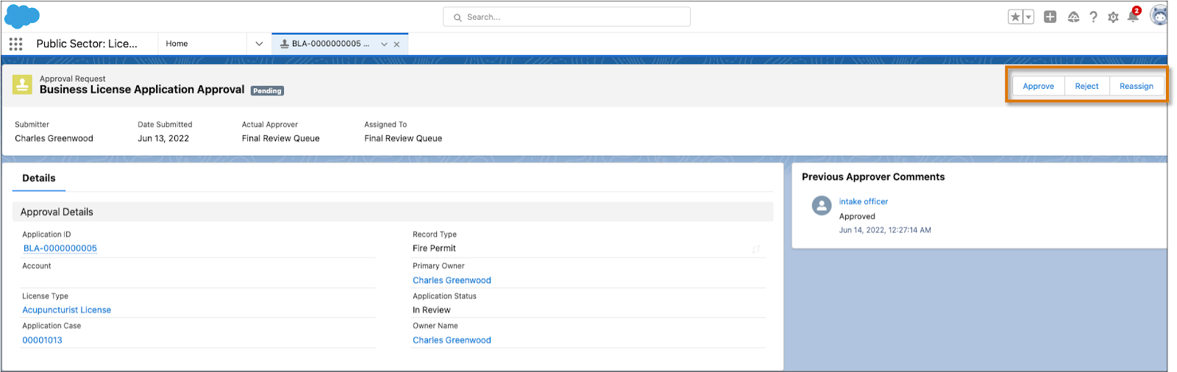
Task: Open the Acupuncturist License link
Action: [67, 310]
